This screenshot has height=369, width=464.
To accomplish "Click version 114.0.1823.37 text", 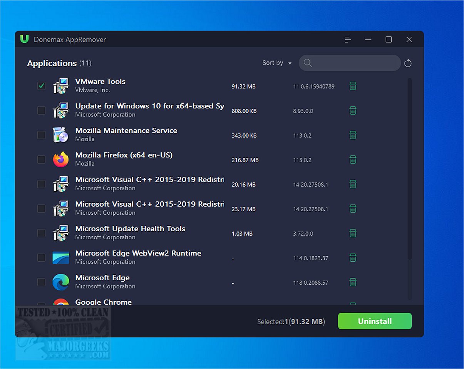I will point(311,258).
